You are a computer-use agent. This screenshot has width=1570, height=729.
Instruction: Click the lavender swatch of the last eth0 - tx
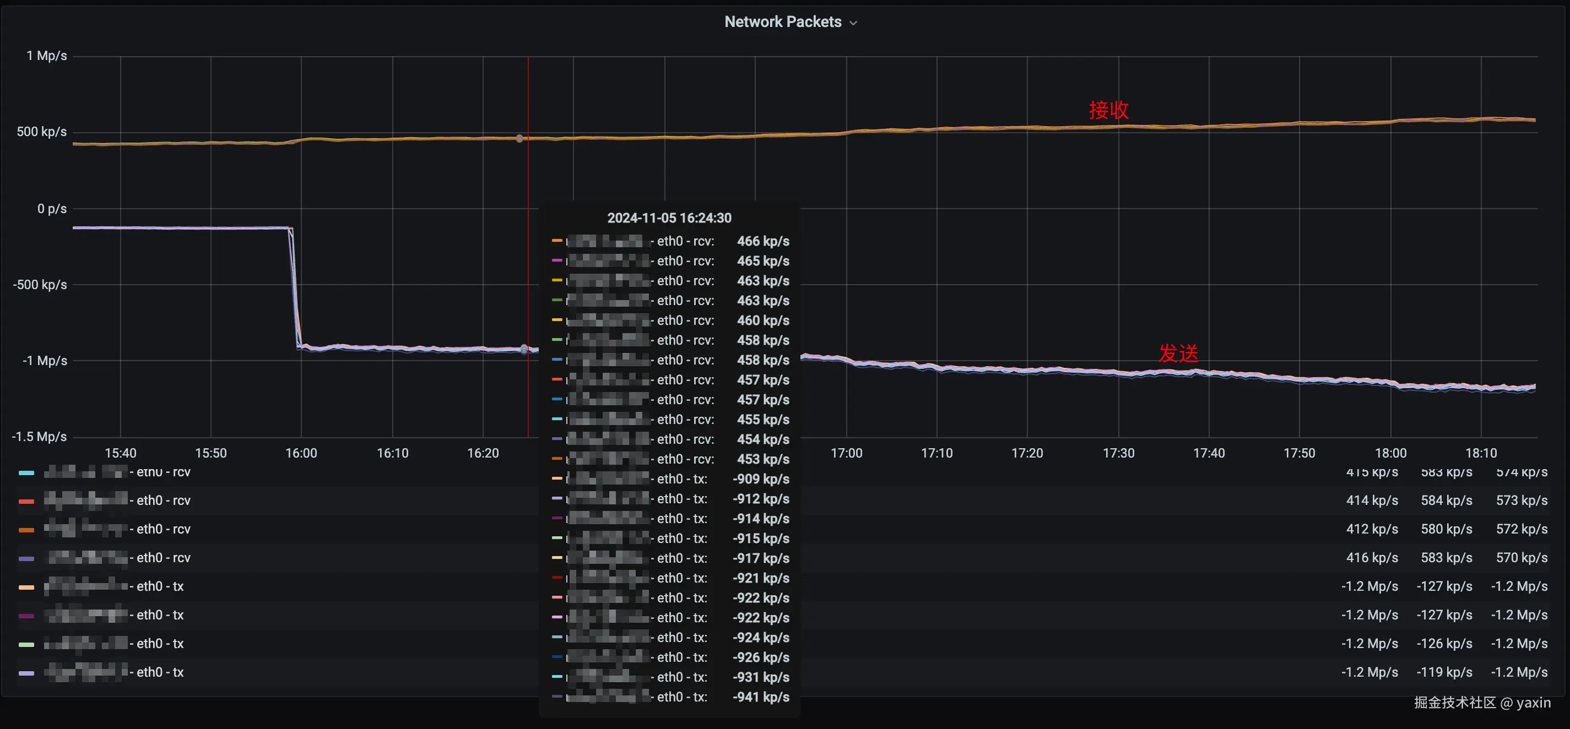coord(26,673)
